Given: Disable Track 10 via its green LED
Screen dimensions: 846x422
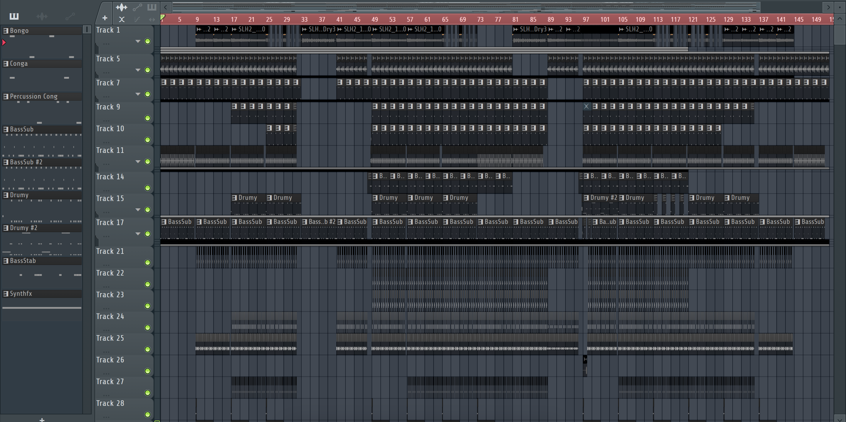Looking at the screenshot, I should [x=147, y=140].
